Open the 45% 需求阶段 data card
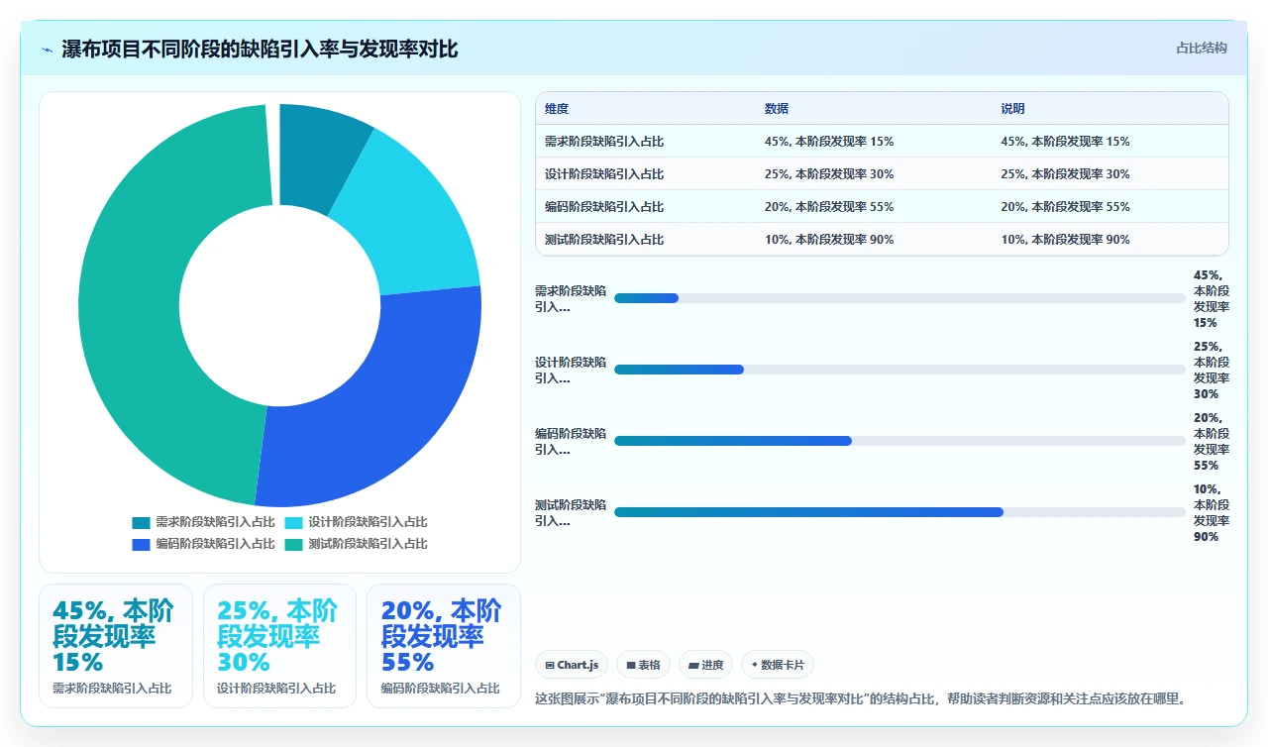 115,646
